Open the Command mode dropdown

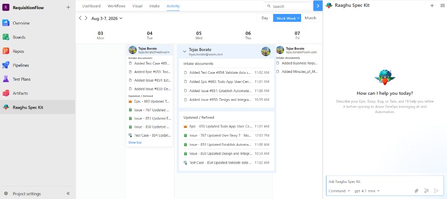339,191
